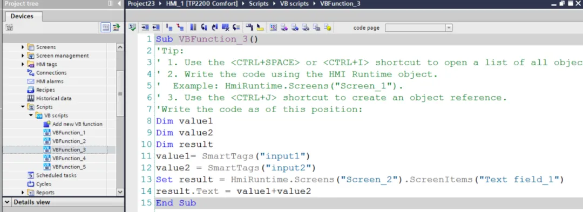Viewport: 583px width, 212px height.
Task: Click the comment out selected lines icon
Action: click(169, 27)
